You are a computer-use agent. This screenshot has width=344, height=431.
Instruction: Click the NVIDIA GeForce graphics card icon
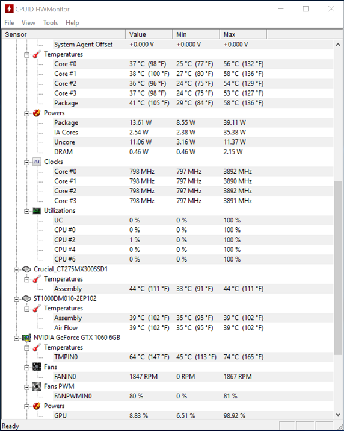coord(26,338)
